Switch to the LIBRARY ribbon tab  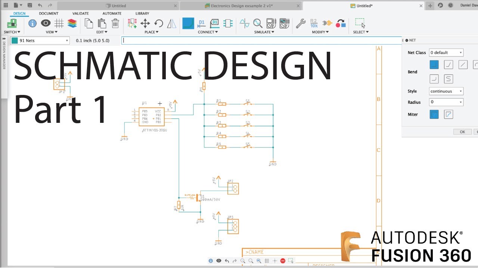[x=142, y=13]
